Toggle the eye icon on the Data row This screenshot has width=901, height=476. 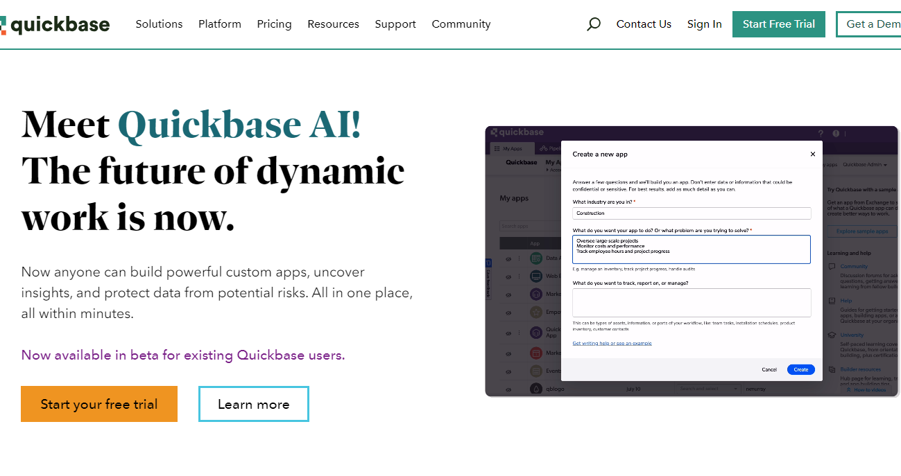[x=508, y=258]
